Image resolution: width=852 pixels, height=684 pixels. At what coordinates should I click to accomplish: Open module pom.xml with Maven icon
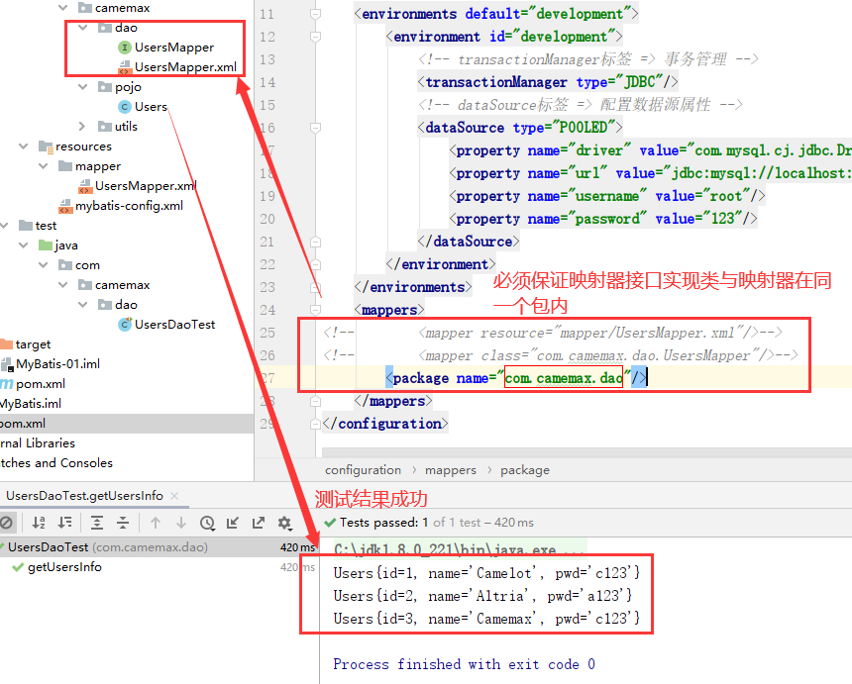point(41,384)
